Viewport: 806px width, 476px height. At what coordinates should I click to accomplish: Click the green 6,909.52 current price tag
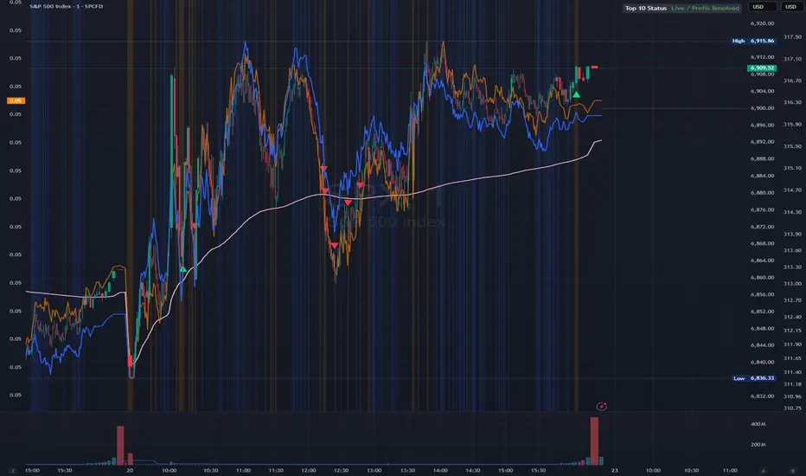762,68
